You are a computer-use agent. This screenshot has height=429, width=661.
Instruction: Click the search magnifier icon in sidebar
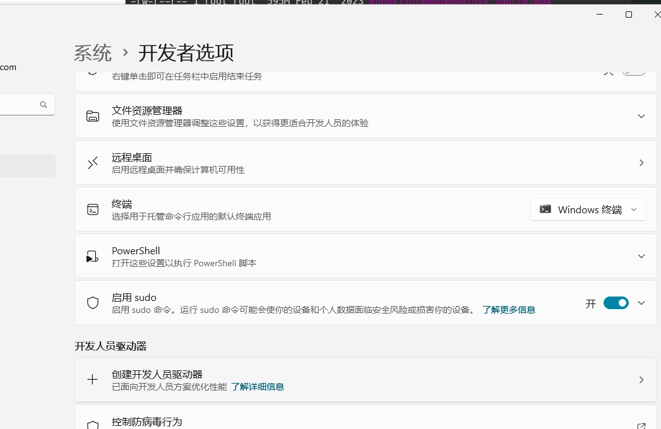pyautogui.click(x=44, y=105)
